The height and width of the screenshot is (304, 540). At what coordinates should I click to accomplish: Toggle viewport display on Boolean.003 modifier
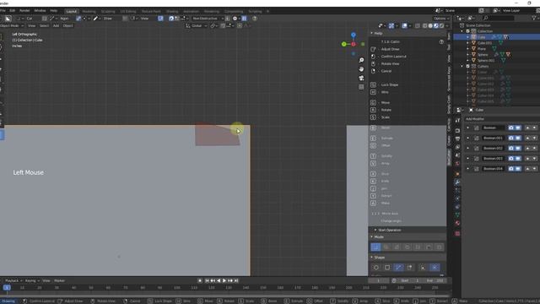click(517, 158)
